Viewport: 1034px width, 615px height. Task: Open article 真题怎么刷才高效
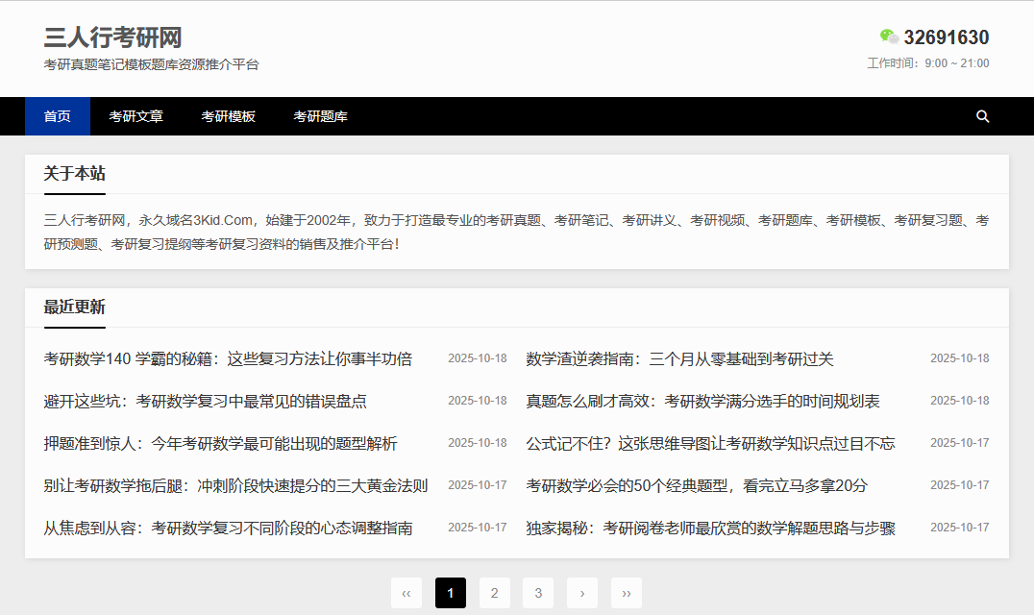pyautogui.click(x=702, y=402)
